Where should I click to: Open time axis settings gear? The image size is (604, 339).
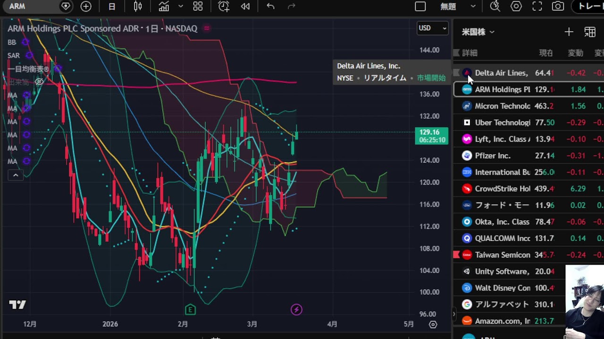point(433,324)
